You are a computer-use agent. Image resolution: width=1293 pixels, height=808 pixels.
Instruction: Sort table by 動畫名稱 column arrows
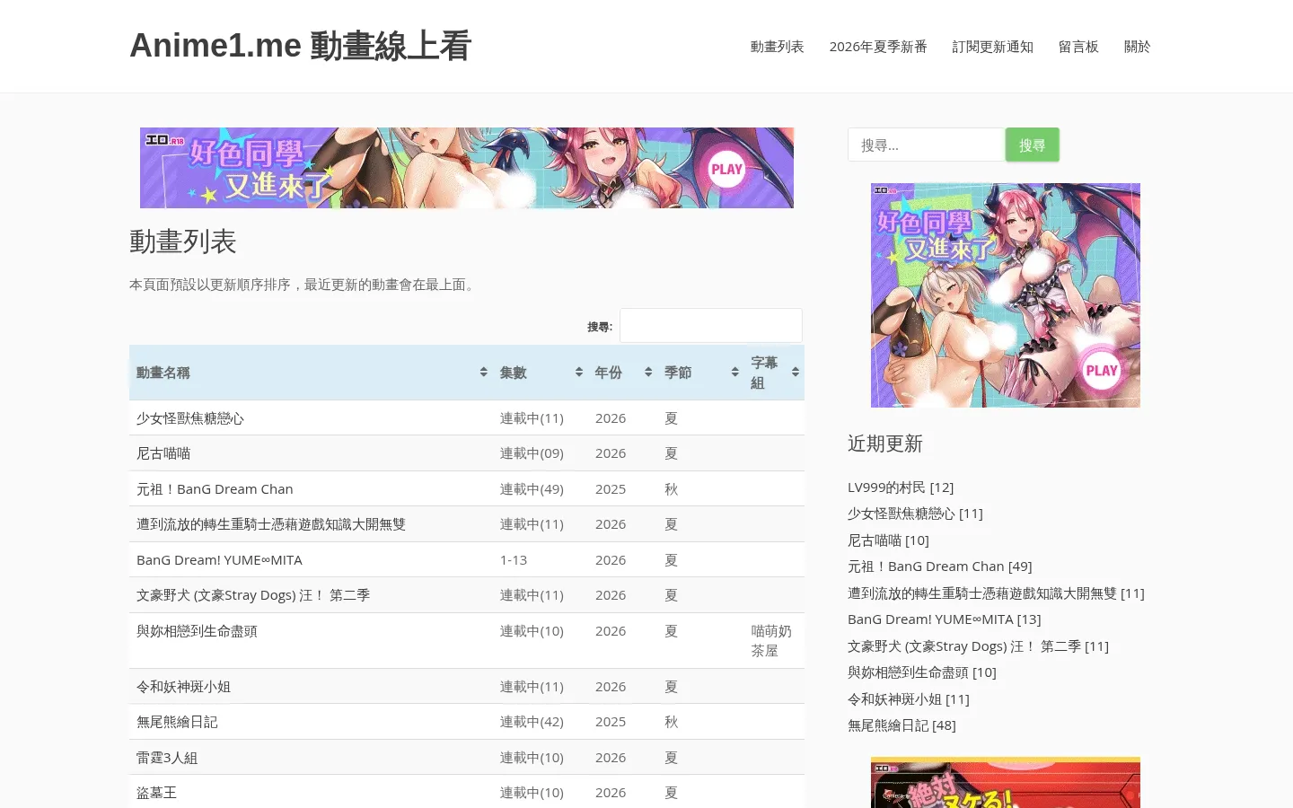click(483, 373)
